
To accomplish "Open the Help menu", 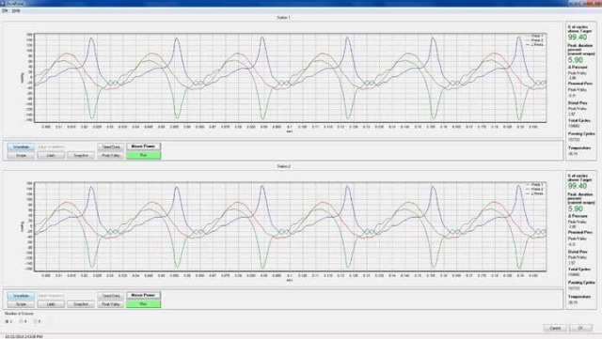I will click(16, 10).
